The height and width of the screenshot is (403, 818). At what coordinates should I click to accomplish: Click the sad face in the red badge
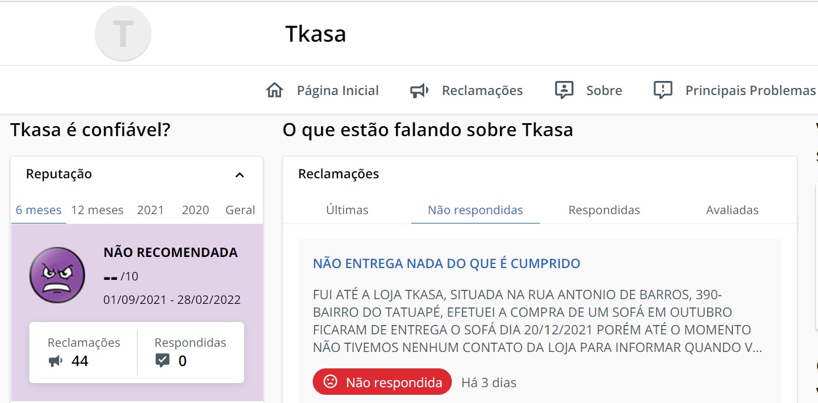click(330, 382)
